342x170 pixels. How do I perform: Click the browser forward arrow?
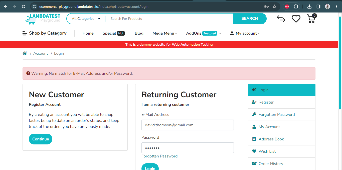coord(15,7)
